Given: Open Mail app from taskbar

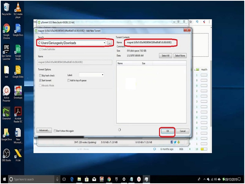Looking at the screenshot, I should coord(94,179).
